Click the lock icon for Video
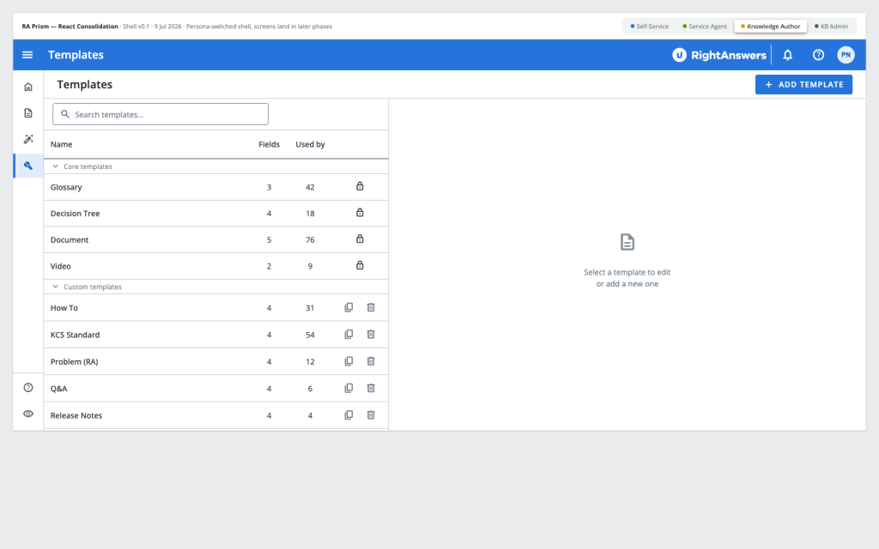Screen dimensions: 879x549 [360, 265]
